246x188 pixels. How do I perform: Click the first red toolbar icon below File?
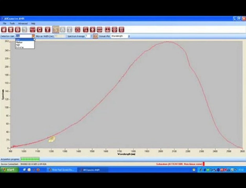tap(4, 30)
